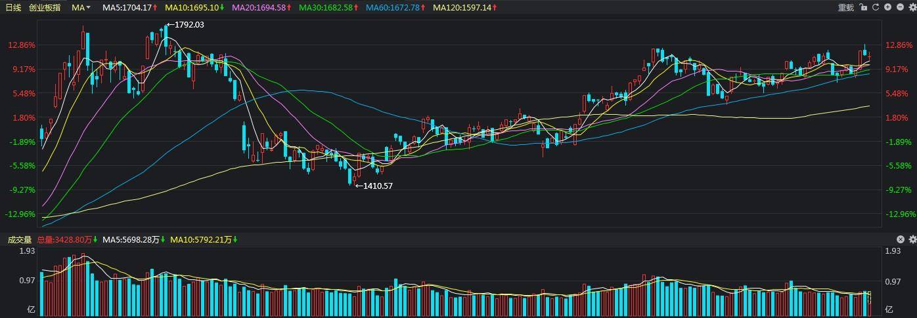This screenshot has height=318, width=917.
Task: Toggle the MA5:1704.17 line label
Action: click(x=130, y=7)
